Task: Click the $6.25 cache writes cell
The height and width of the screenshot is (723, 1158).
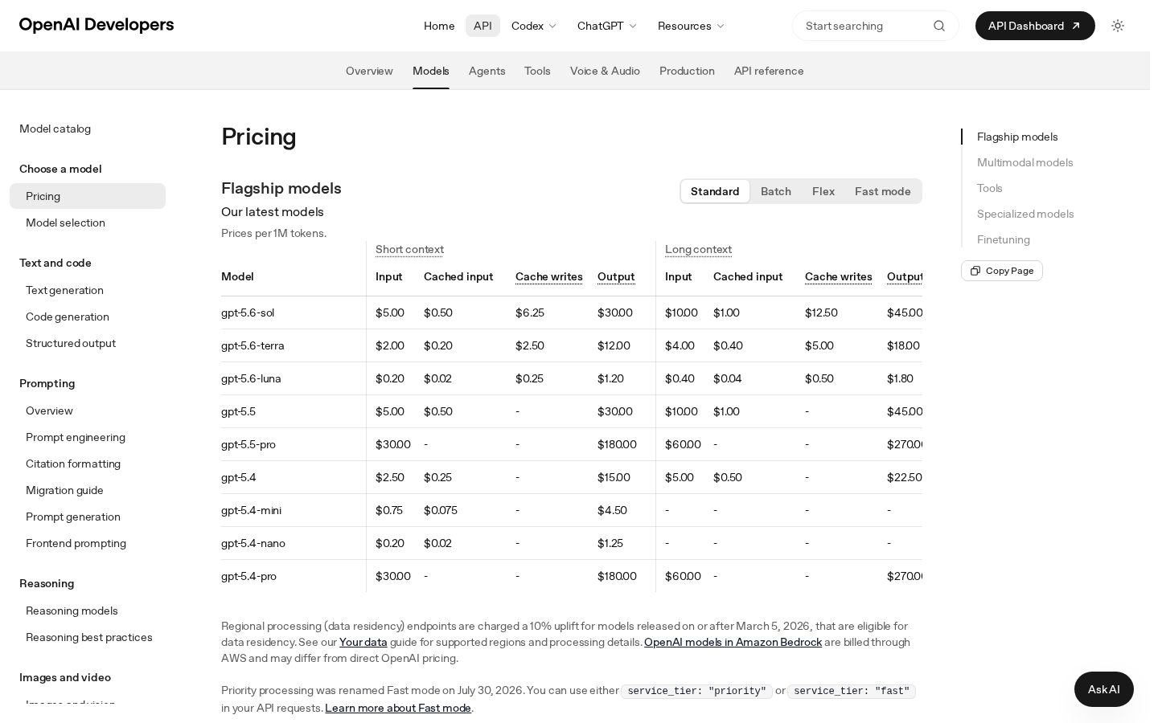Action: (530, 312)
